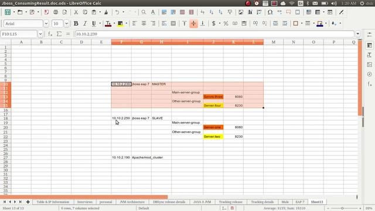Image resolution: width=375 pixels, height=211 pixels.
Task: Select cell containing 10.10.2.250
Action: point(121,118)
